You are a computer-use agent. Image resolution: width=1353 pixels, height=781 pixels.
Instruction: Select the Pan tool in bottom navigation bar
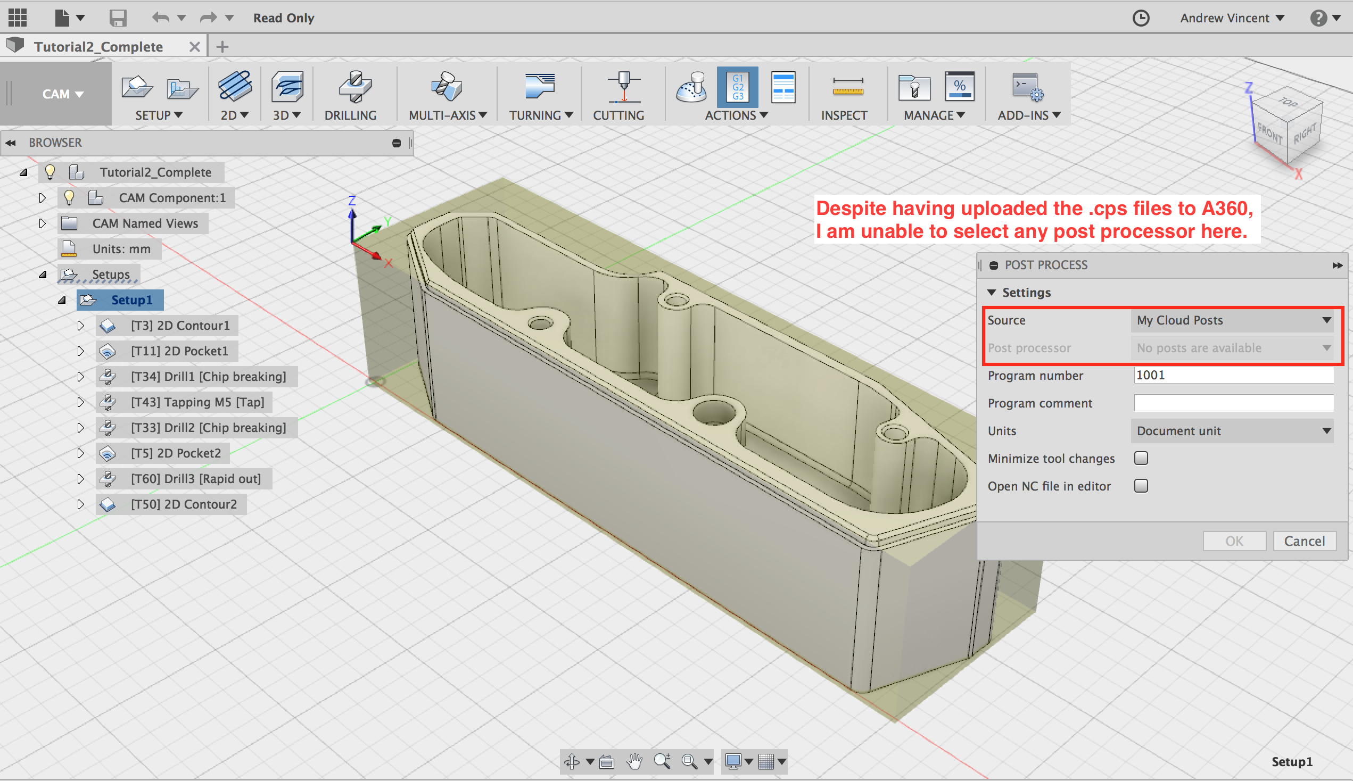(x=635, y=761)
